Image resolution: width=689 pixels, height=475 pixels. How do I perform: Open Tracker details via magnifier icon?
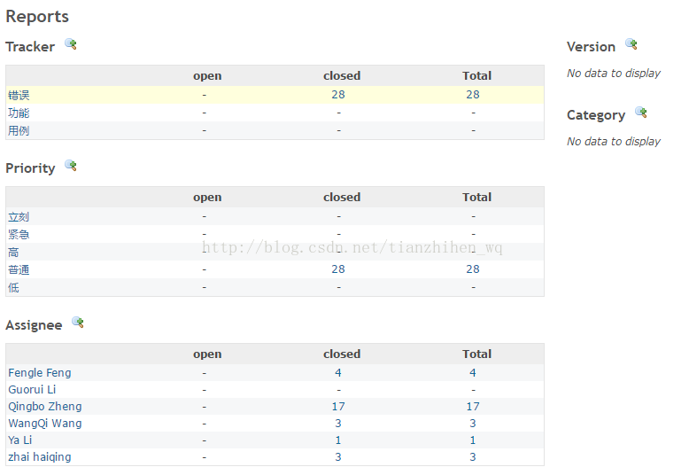point(71,44)
